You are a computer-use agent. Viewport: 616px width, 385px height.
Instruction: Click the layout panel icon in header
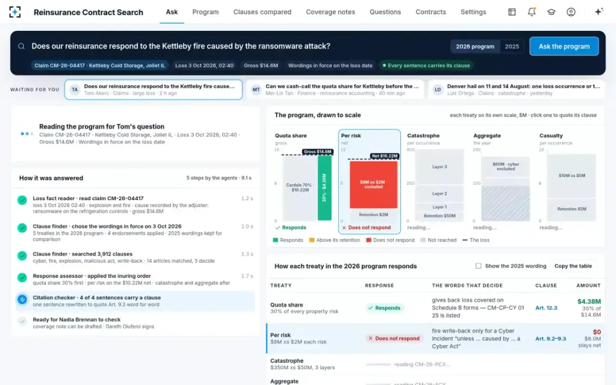coord(512,12)
